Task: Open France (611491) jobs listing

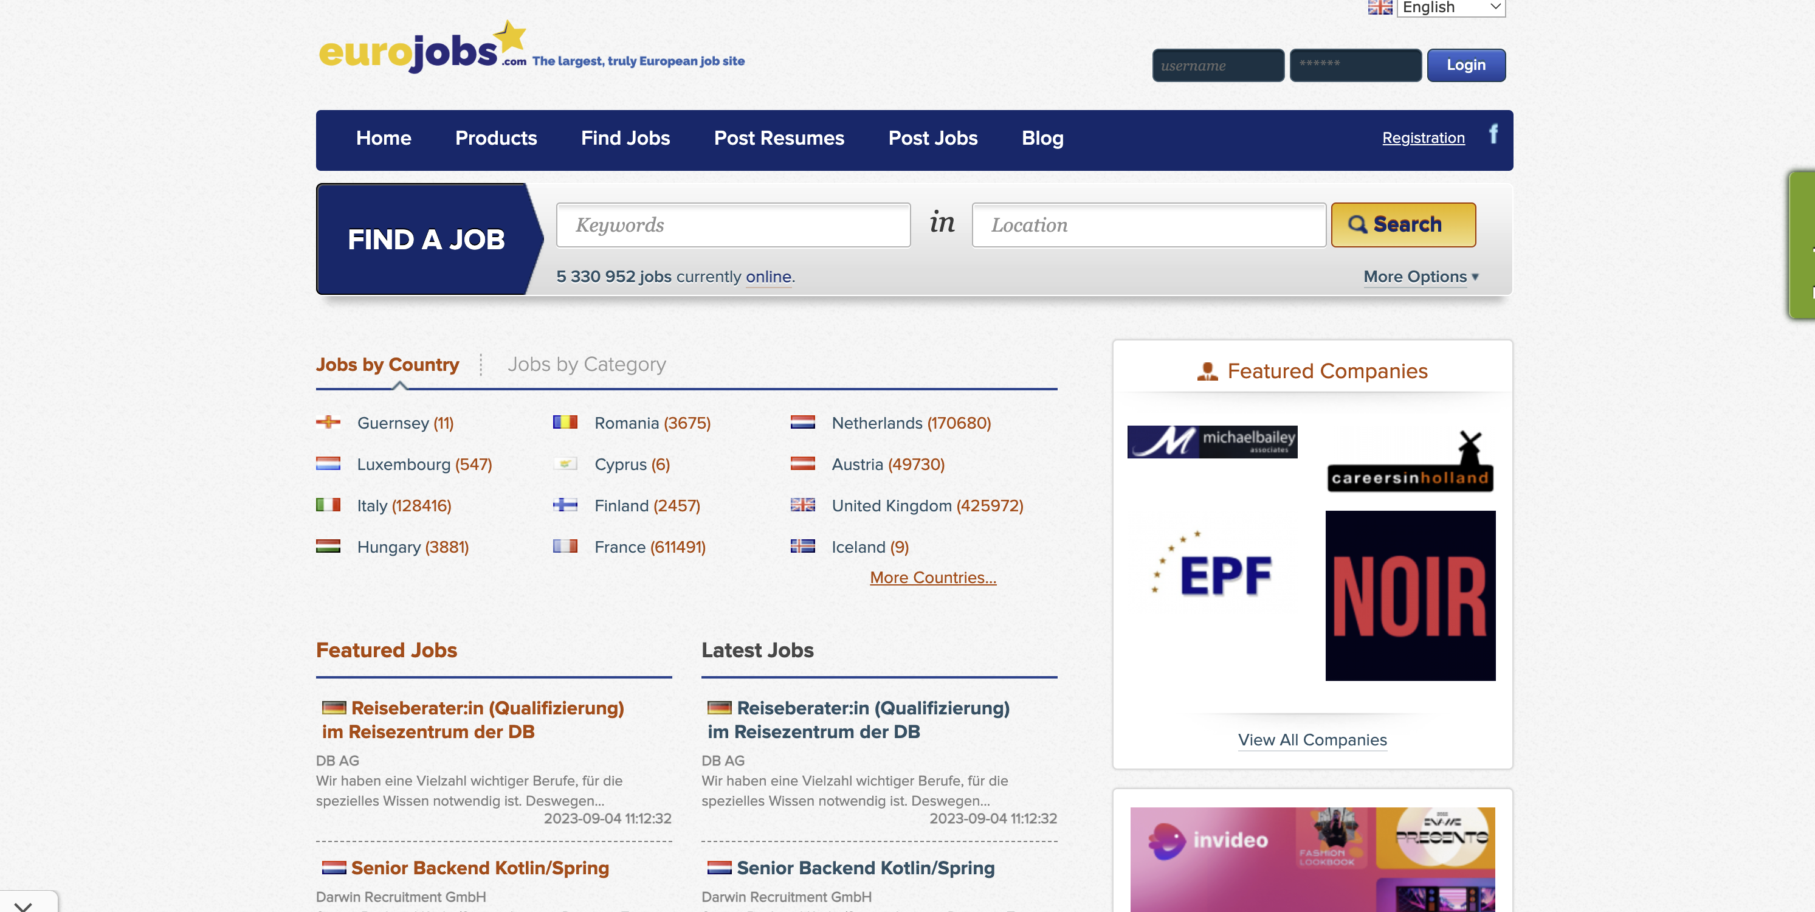Action: [650, 547]
